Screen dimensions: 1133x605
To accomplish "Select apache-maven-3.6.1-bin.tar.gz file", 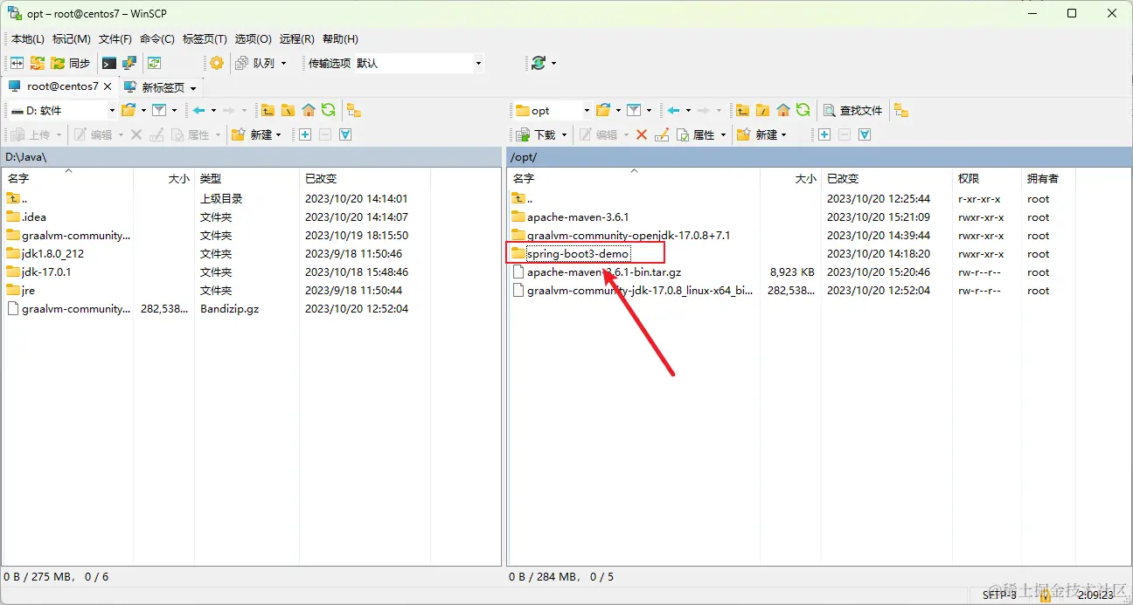I will [x=604, y=272].
